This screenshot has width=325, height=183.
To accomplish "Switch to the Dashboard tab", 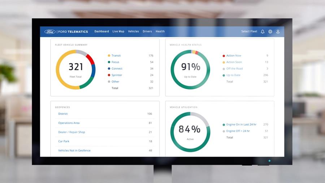I will pos(101,32).
